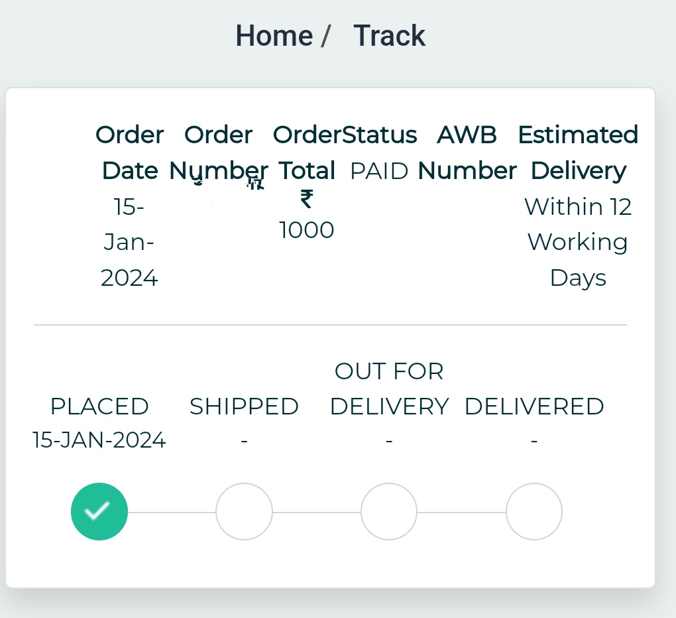Click the 15-Jan-2024 order date value
This screenshot has width=676, height=618.
tap(129, 243)
